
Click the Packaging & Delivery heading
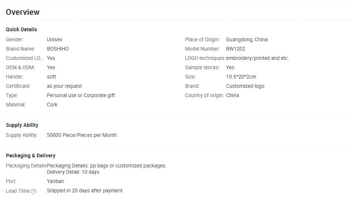(31, 156)
